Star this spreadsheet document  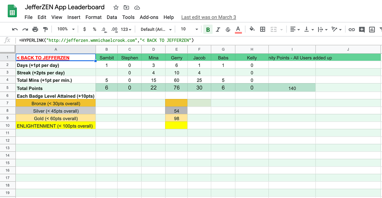(x=116, y=7)
